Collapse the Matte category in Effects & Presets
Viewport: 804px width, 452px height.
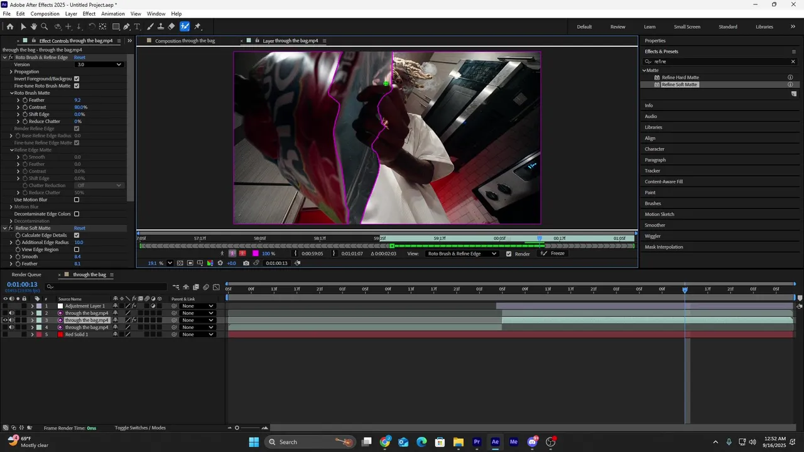click(644, 70)
